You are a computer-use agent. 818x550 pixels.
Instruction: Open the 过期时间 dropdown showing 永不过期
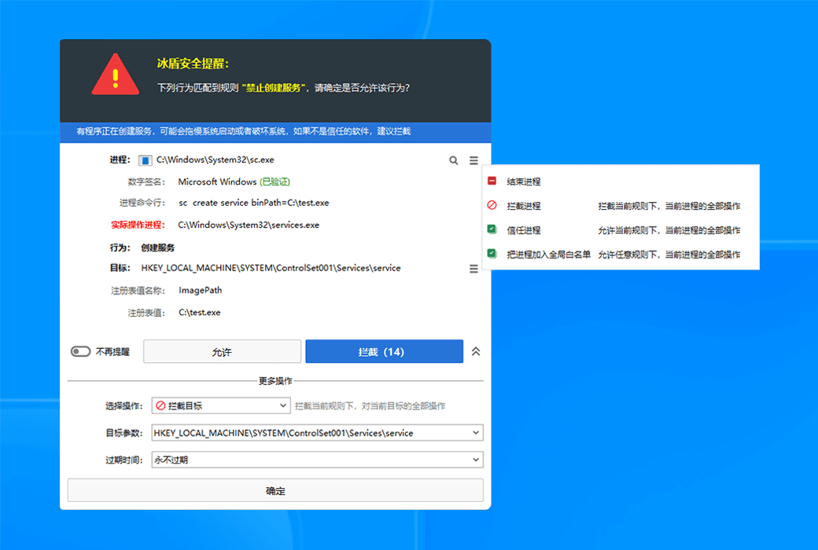pyautogui.click(x=317, y=460)
